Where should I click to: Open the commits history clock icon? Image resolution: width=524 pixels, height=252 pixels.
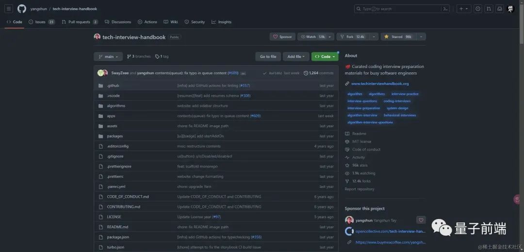(x=306, y=73)
